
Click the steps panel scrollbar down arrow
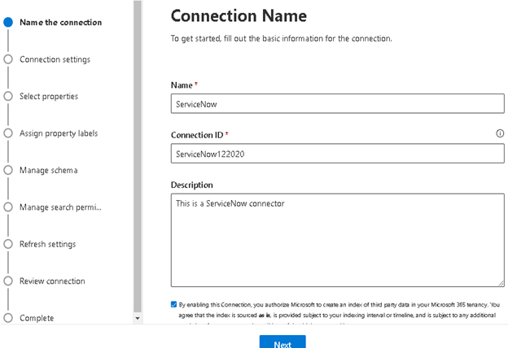pyautogui.click(x=138, y=318)
